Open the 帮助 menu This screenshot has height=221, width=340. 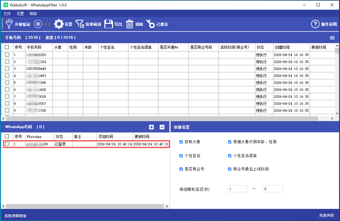pyautogui.click(x=33, y=14)
